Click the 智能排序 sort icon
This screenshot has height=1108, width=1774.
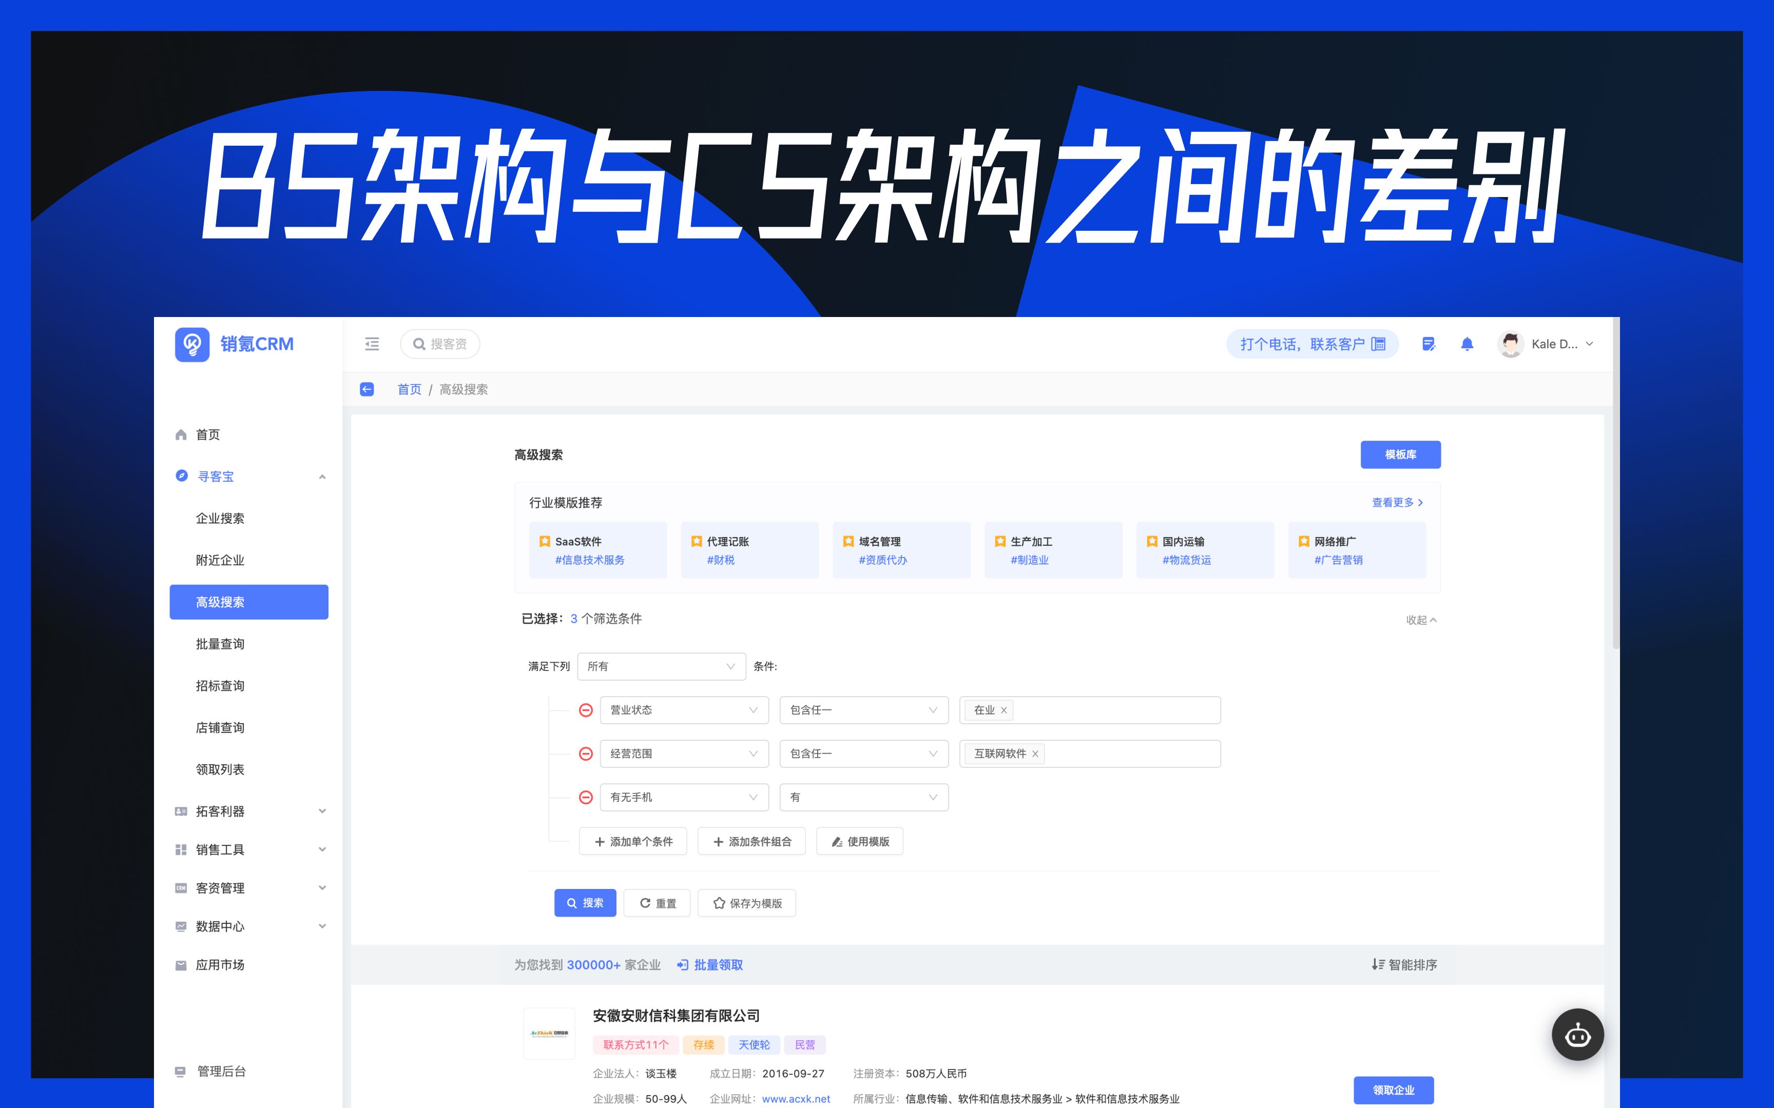pos(1378,964)
